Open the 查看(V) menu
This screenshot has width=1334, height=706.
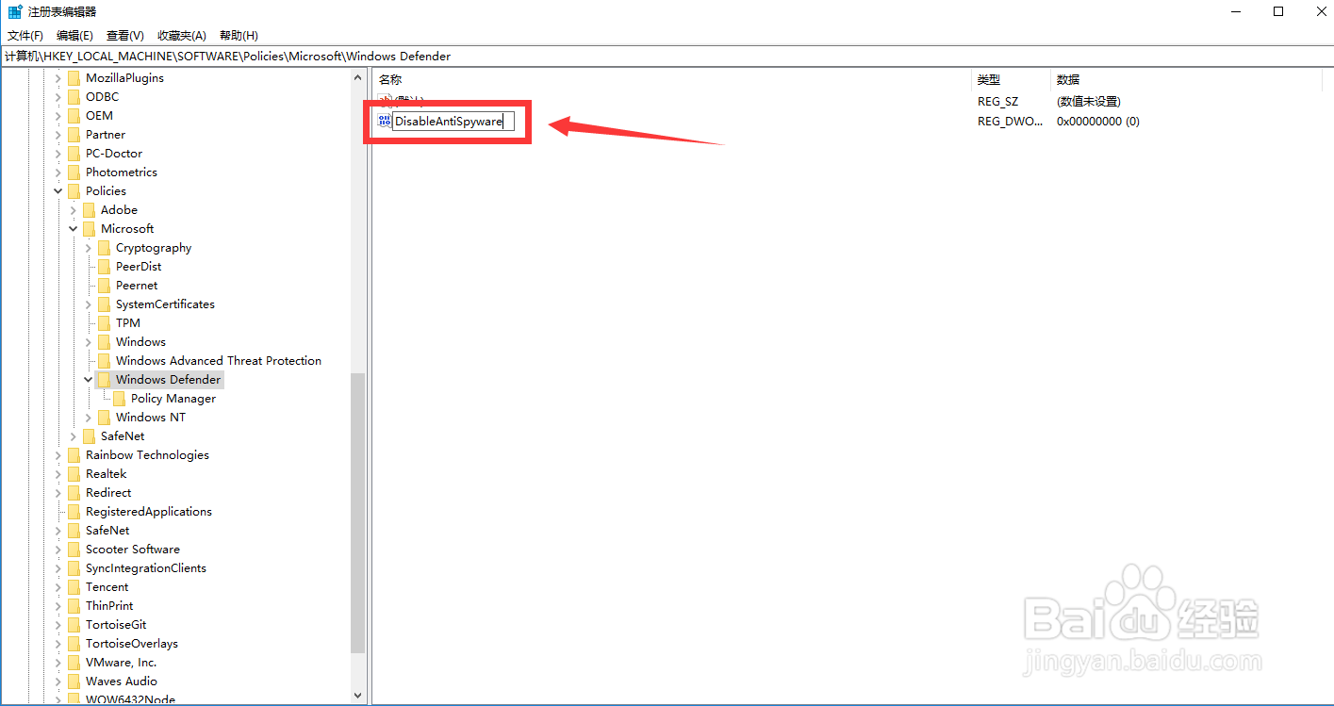pos(124,35)
